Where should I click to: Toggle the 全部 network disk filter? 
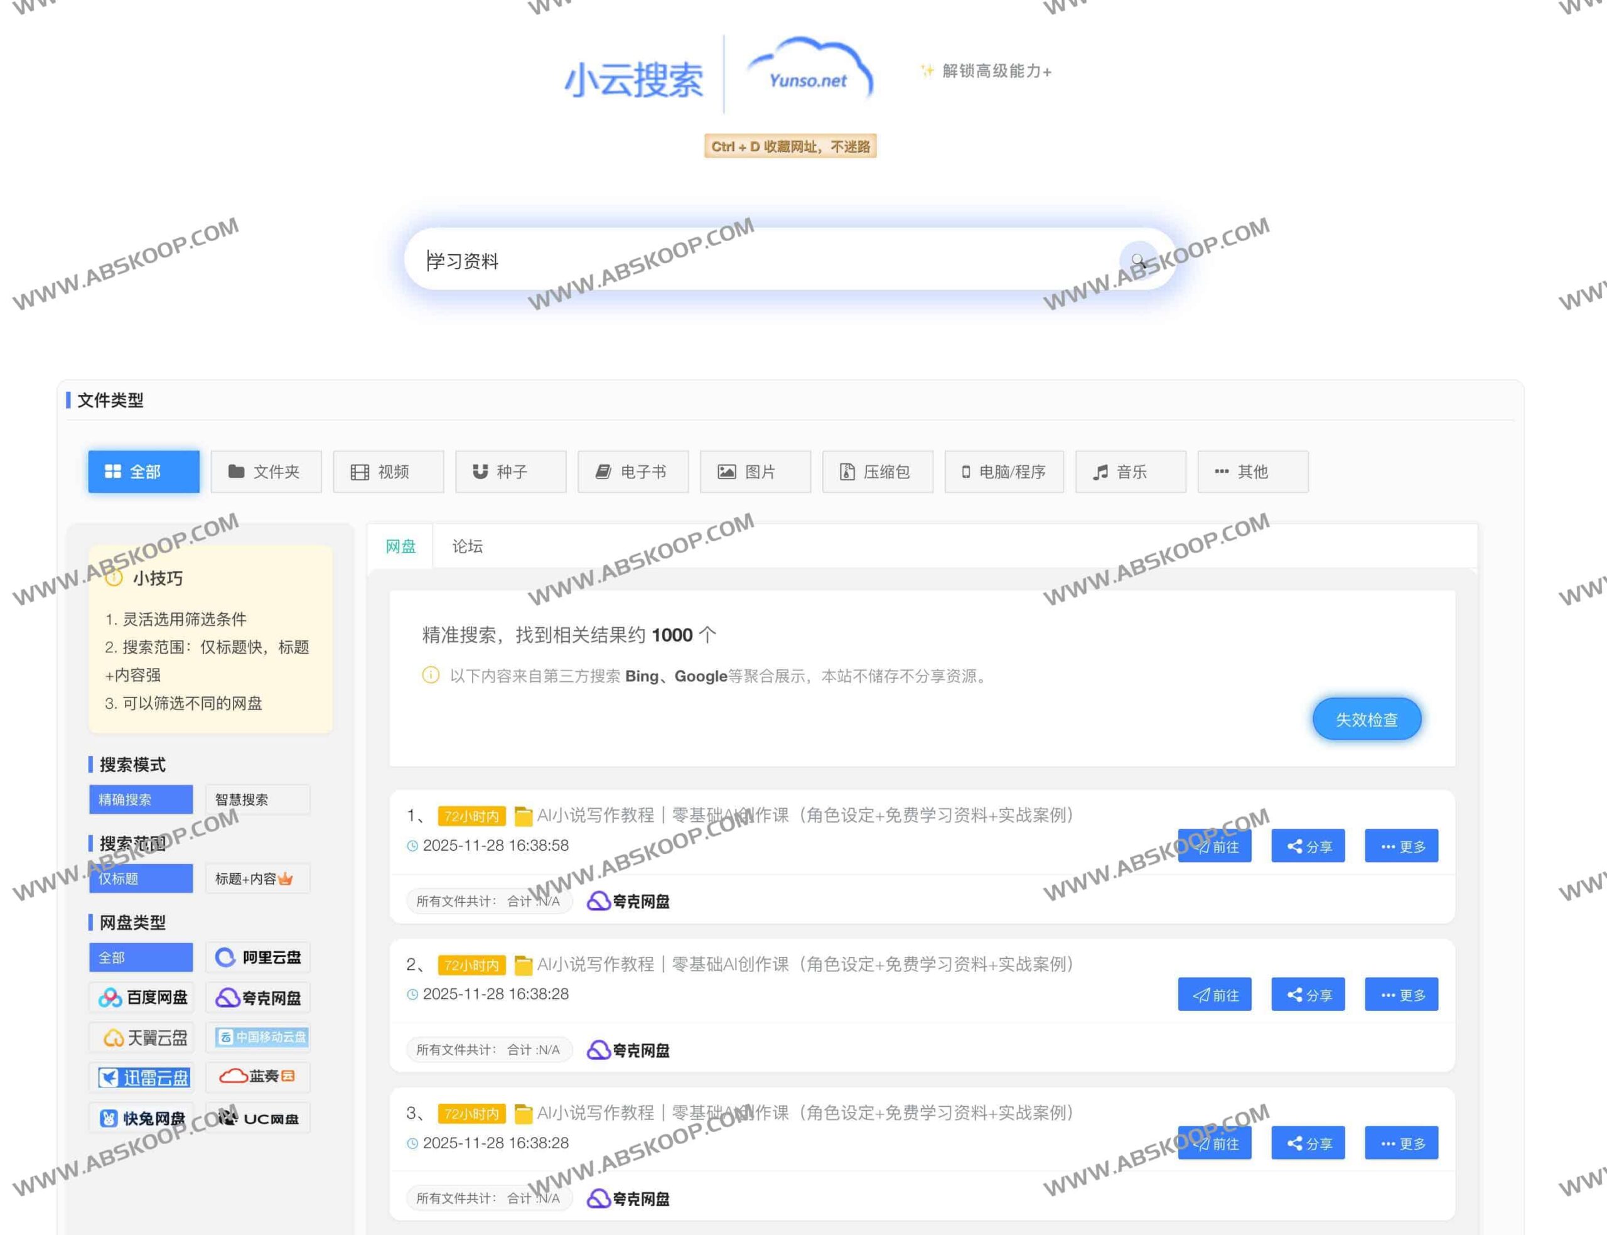tap(141, 956)
